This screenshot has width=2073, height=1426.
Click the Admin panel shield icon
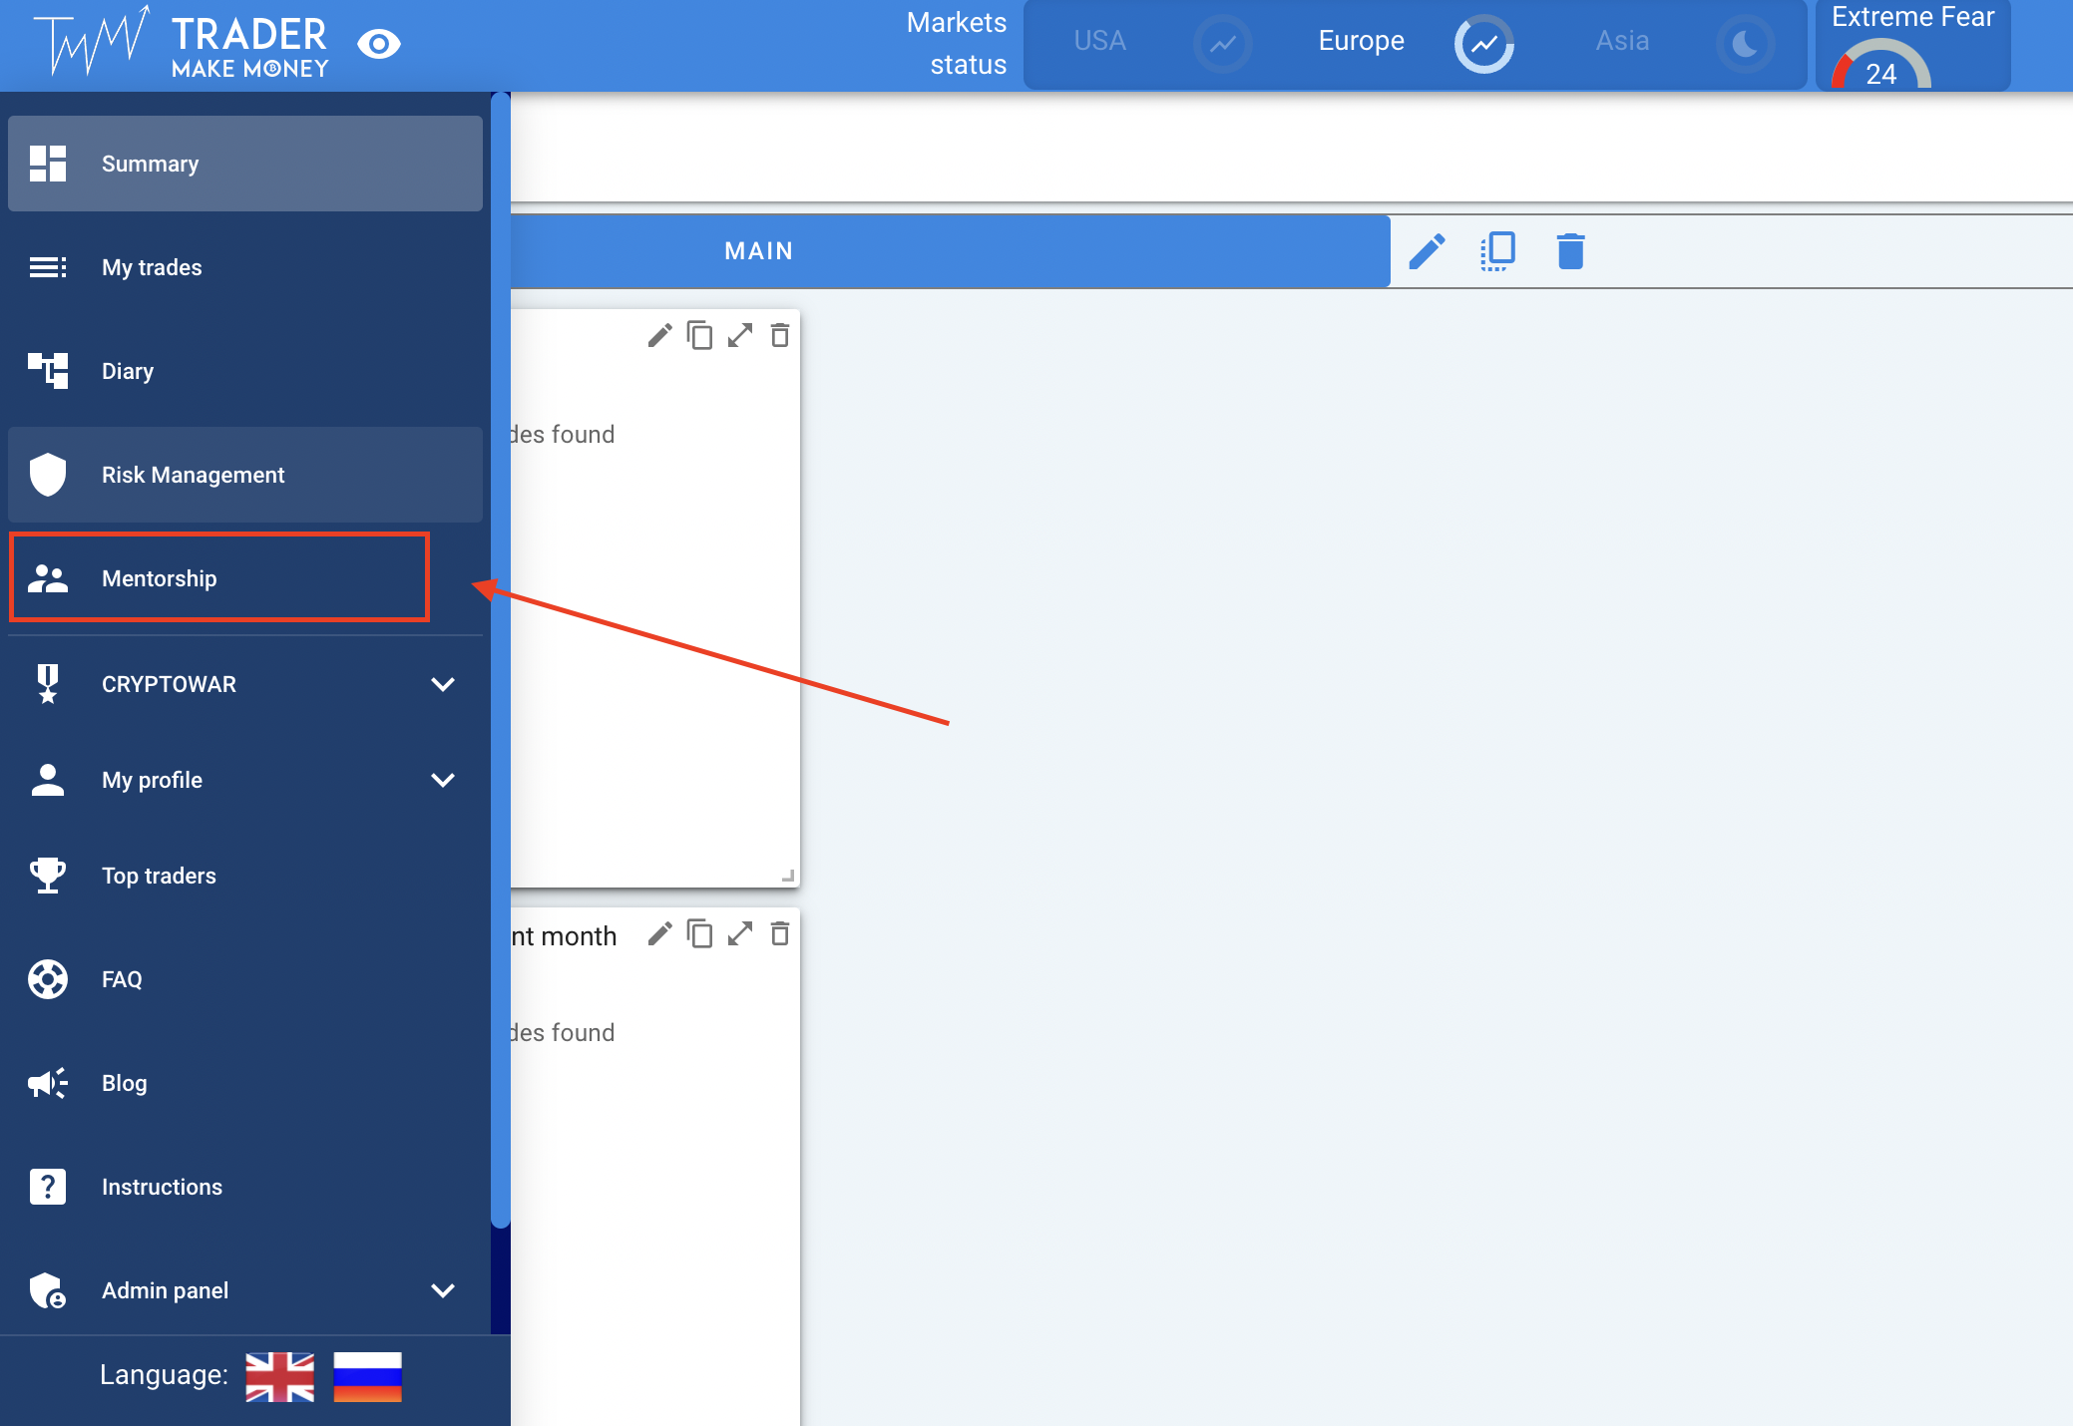coord(47,1290)
